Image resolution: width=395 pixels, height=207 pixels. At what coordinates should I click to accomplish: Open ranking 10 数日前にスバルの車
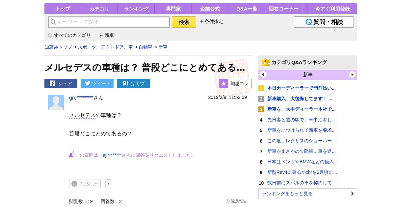302,183
